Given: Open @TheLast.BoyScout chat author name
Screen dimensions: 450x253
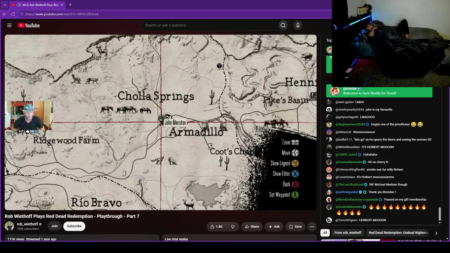Looking at the screenshot, I should (349, 184).
